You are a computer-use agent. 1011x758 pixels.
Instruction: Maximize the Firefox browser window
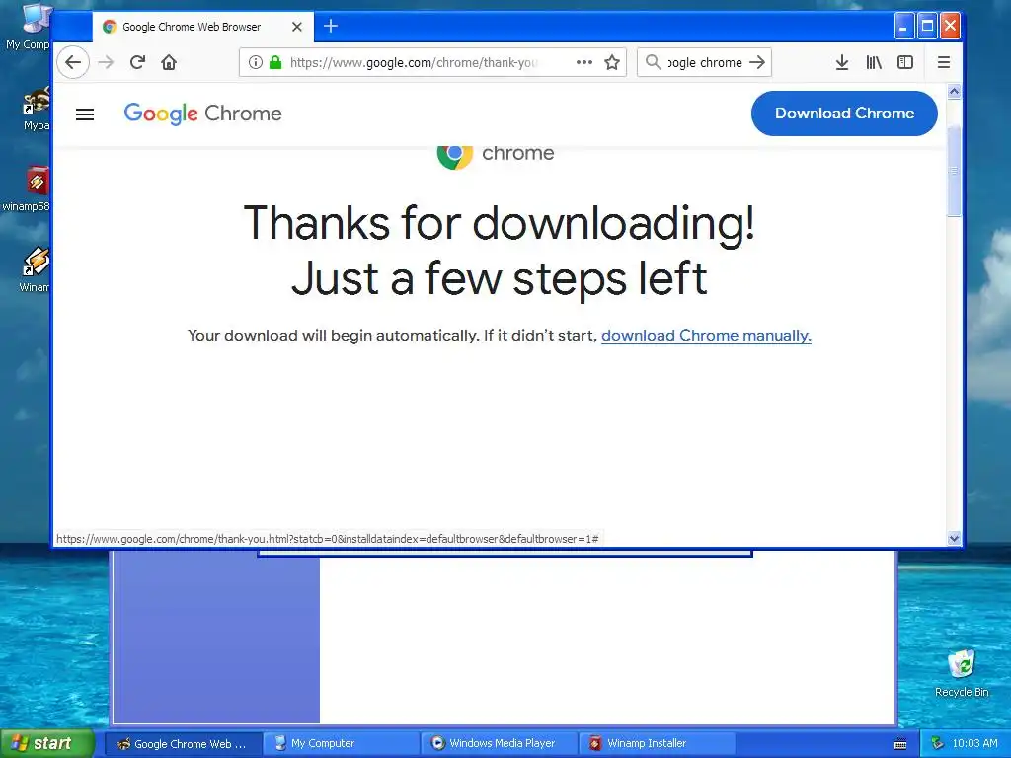pos(927,27)
